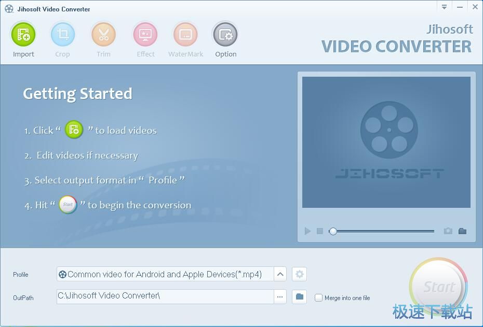Viewport: 483px width, 327px height.
Task: Click the preview seek slider handle
Action: pyautogui.click(x=333, y=231)
